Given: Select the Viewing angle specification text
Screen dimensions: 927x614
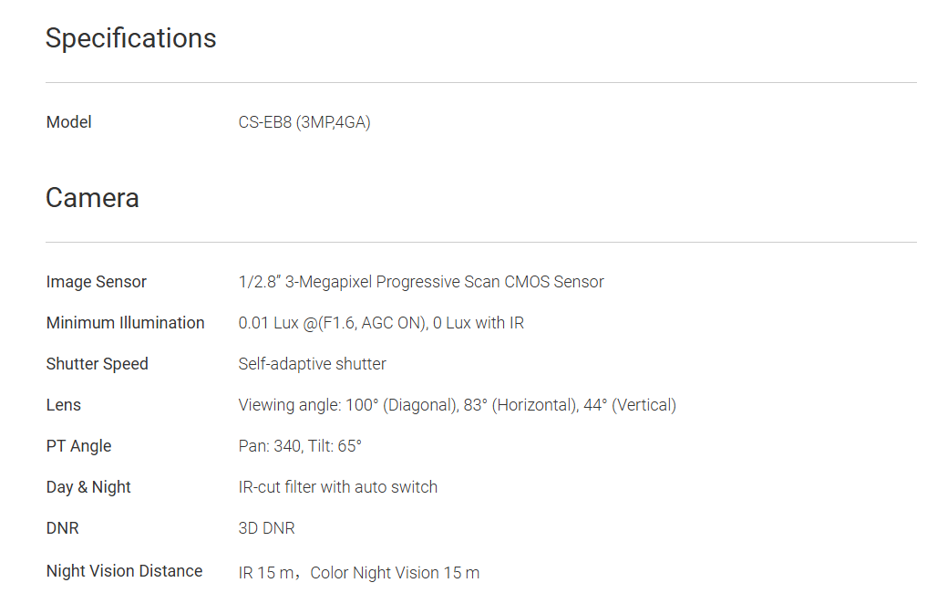Looking at the screenshot, I should 458,405.
